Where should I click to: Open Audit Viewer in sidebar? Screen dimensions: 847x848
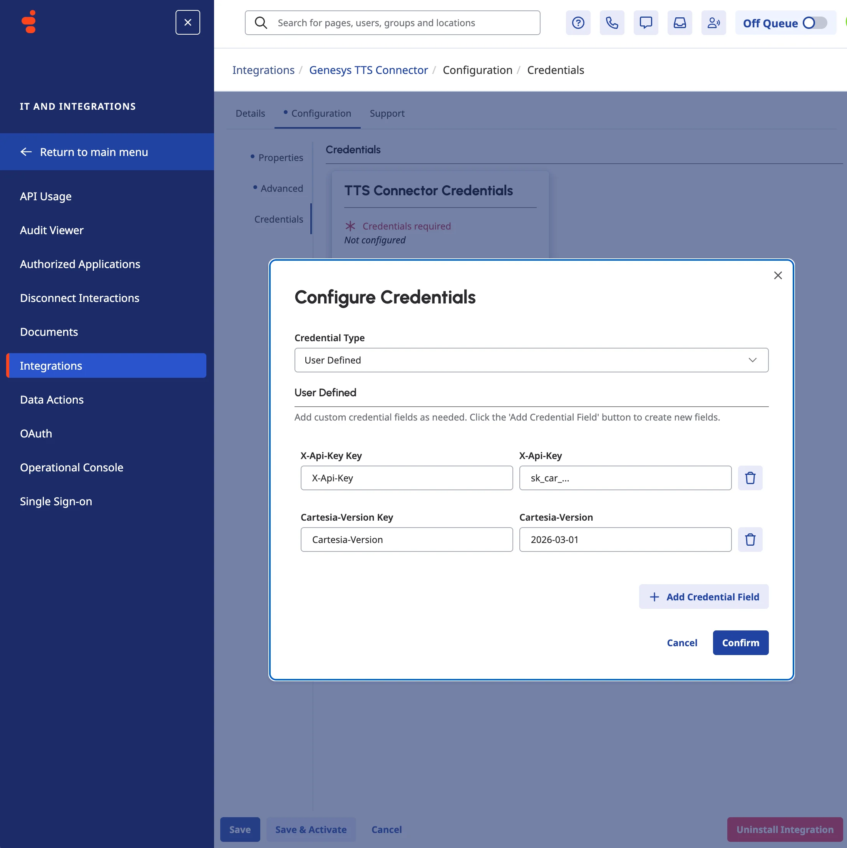pos(51,230)
